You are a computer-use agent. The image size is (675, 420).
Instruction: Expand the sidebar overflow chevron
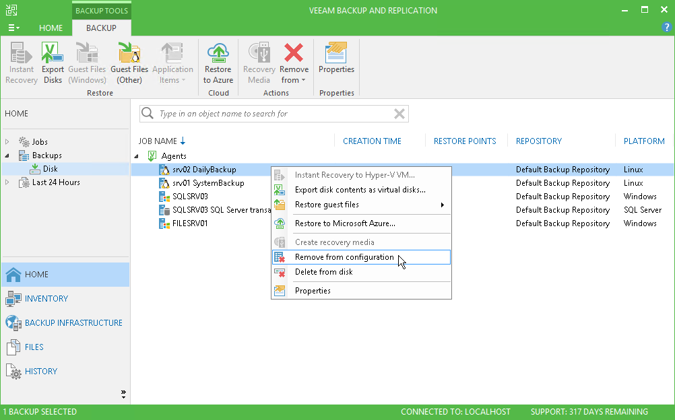[x=123, y=394]
